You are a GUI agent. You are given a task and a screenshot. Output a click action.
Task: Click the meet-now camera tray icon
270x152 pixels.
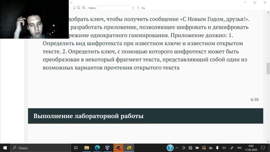(x=184, y=148)
